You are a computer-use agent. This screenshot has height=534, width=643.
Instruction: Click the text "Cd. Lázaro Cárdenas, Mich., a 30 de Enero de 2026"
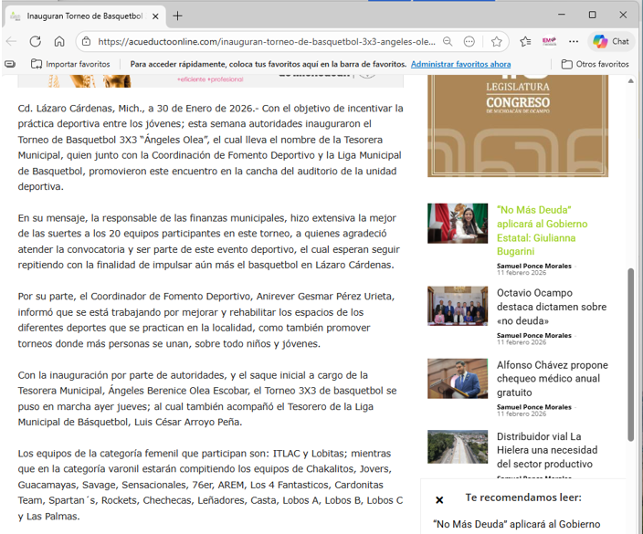click(136, 109)
